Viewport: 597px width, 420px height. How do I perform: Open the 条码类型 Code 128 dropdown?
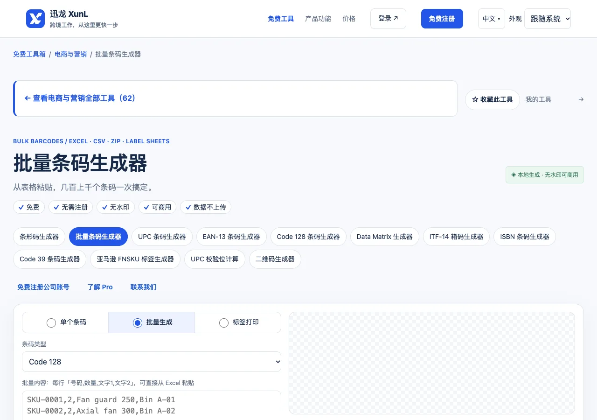(152, 362)
